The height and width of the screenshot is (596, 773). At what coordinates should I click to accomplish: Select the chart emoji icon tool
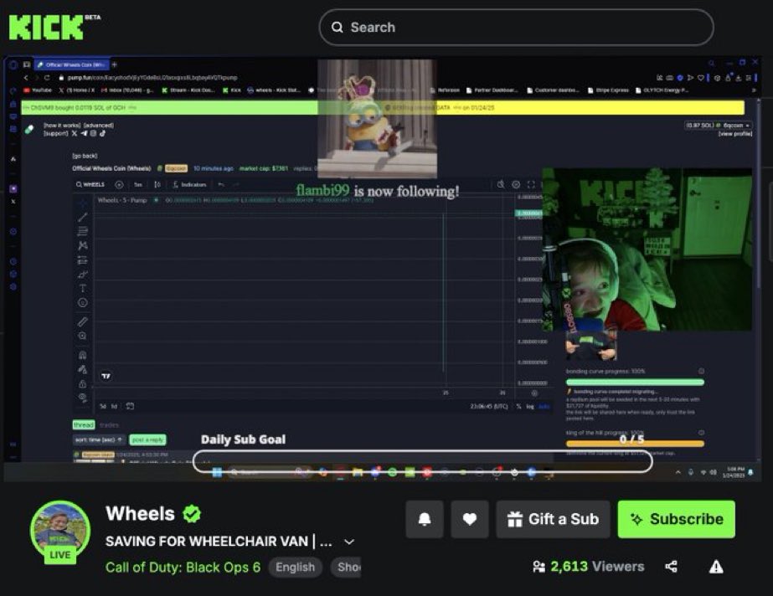(x=82, y=302)
